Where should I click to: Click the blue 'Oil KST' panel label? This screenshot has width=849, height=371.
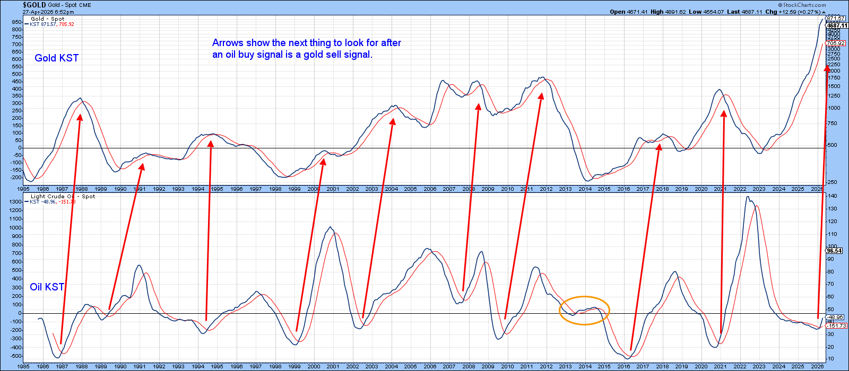coord(47,287)
